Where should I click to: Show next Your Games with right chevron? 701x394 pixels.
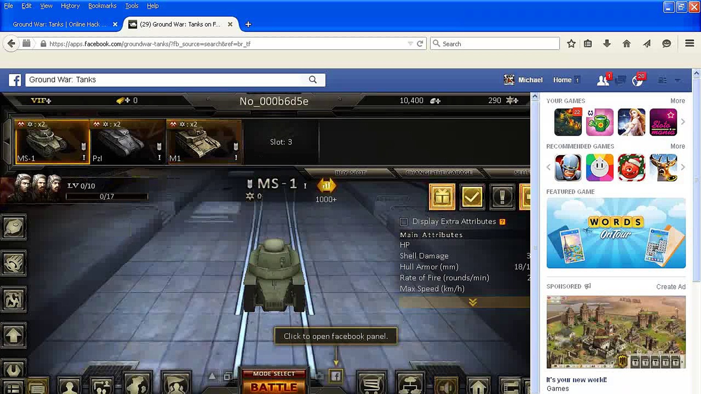[x=683, y=122]
